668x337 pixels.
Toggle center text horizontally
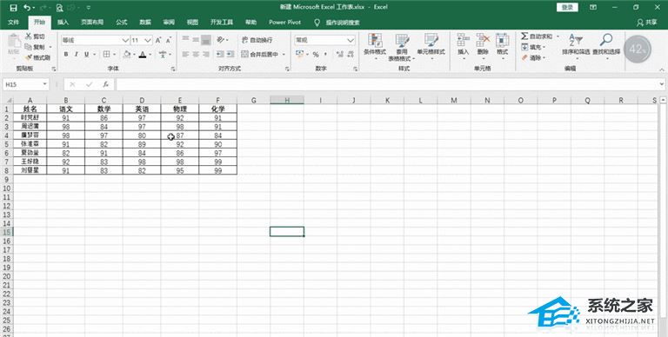196,54
